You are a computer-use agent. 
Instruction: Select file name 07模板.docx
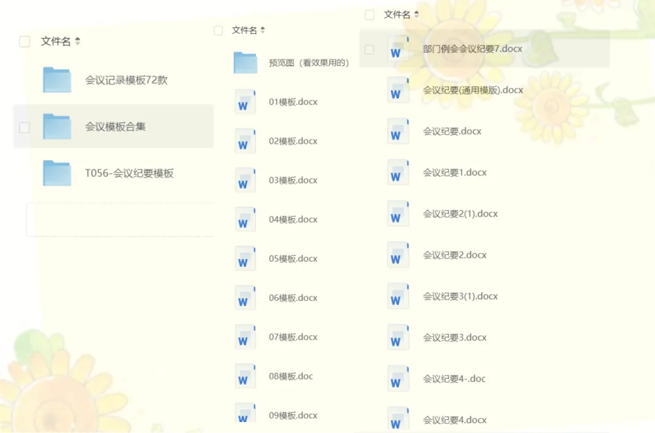tap(293, 337)
